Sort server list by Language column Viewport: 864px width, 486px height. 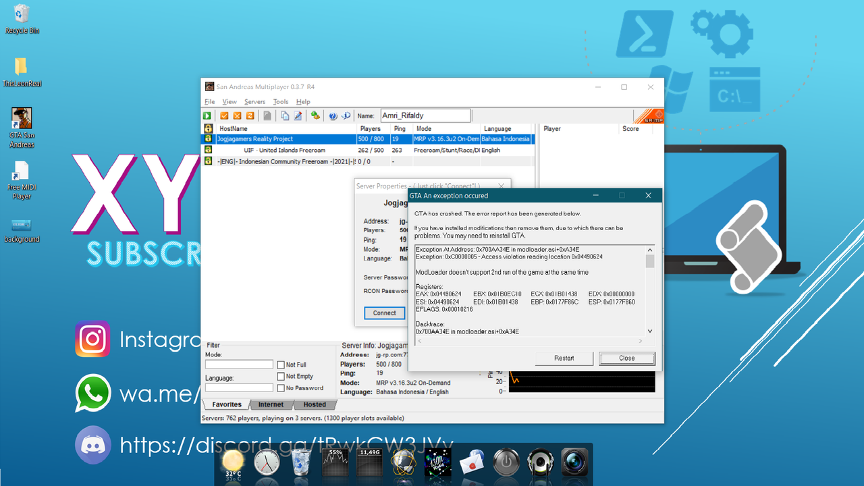[x=507, y=128]
